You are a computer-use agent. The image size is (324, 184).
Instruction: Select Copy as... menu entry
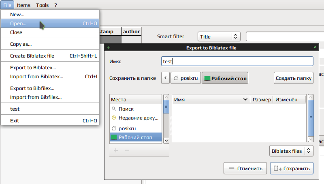(x=50, y=44)
